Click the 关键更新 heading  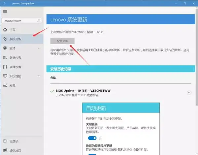(x=92, y=124)
